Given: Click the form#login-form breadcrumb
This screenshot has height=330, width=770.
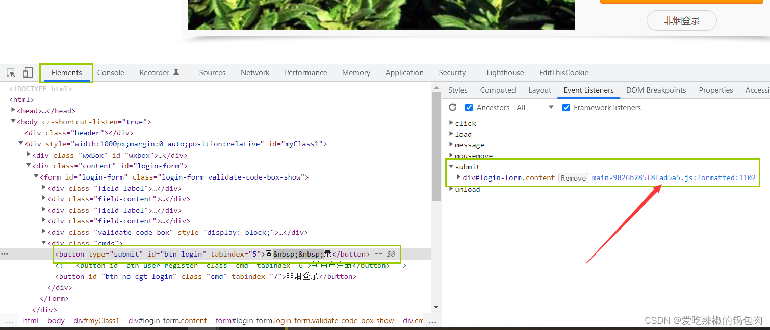Looking at the screenshot, I should (305, 321).
